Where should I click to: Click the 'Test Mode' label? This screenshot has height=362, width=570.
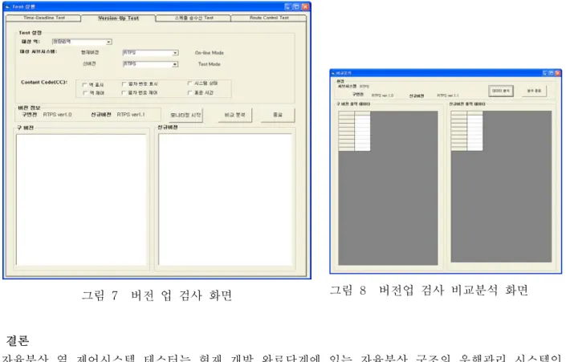[210, 64]
